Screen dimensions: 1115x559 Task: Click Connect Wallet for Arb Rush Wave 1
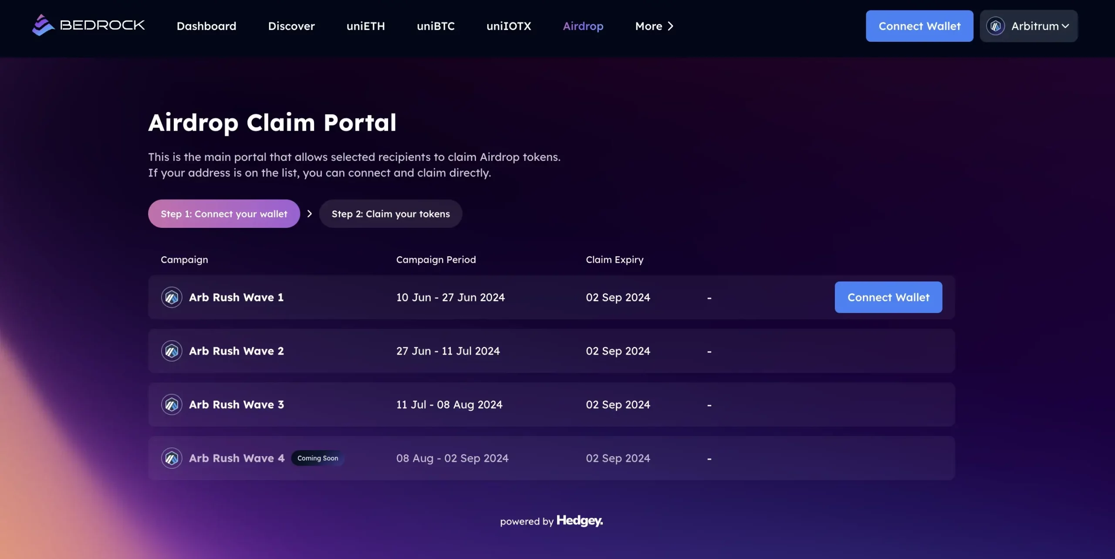[x=889, y=297]
